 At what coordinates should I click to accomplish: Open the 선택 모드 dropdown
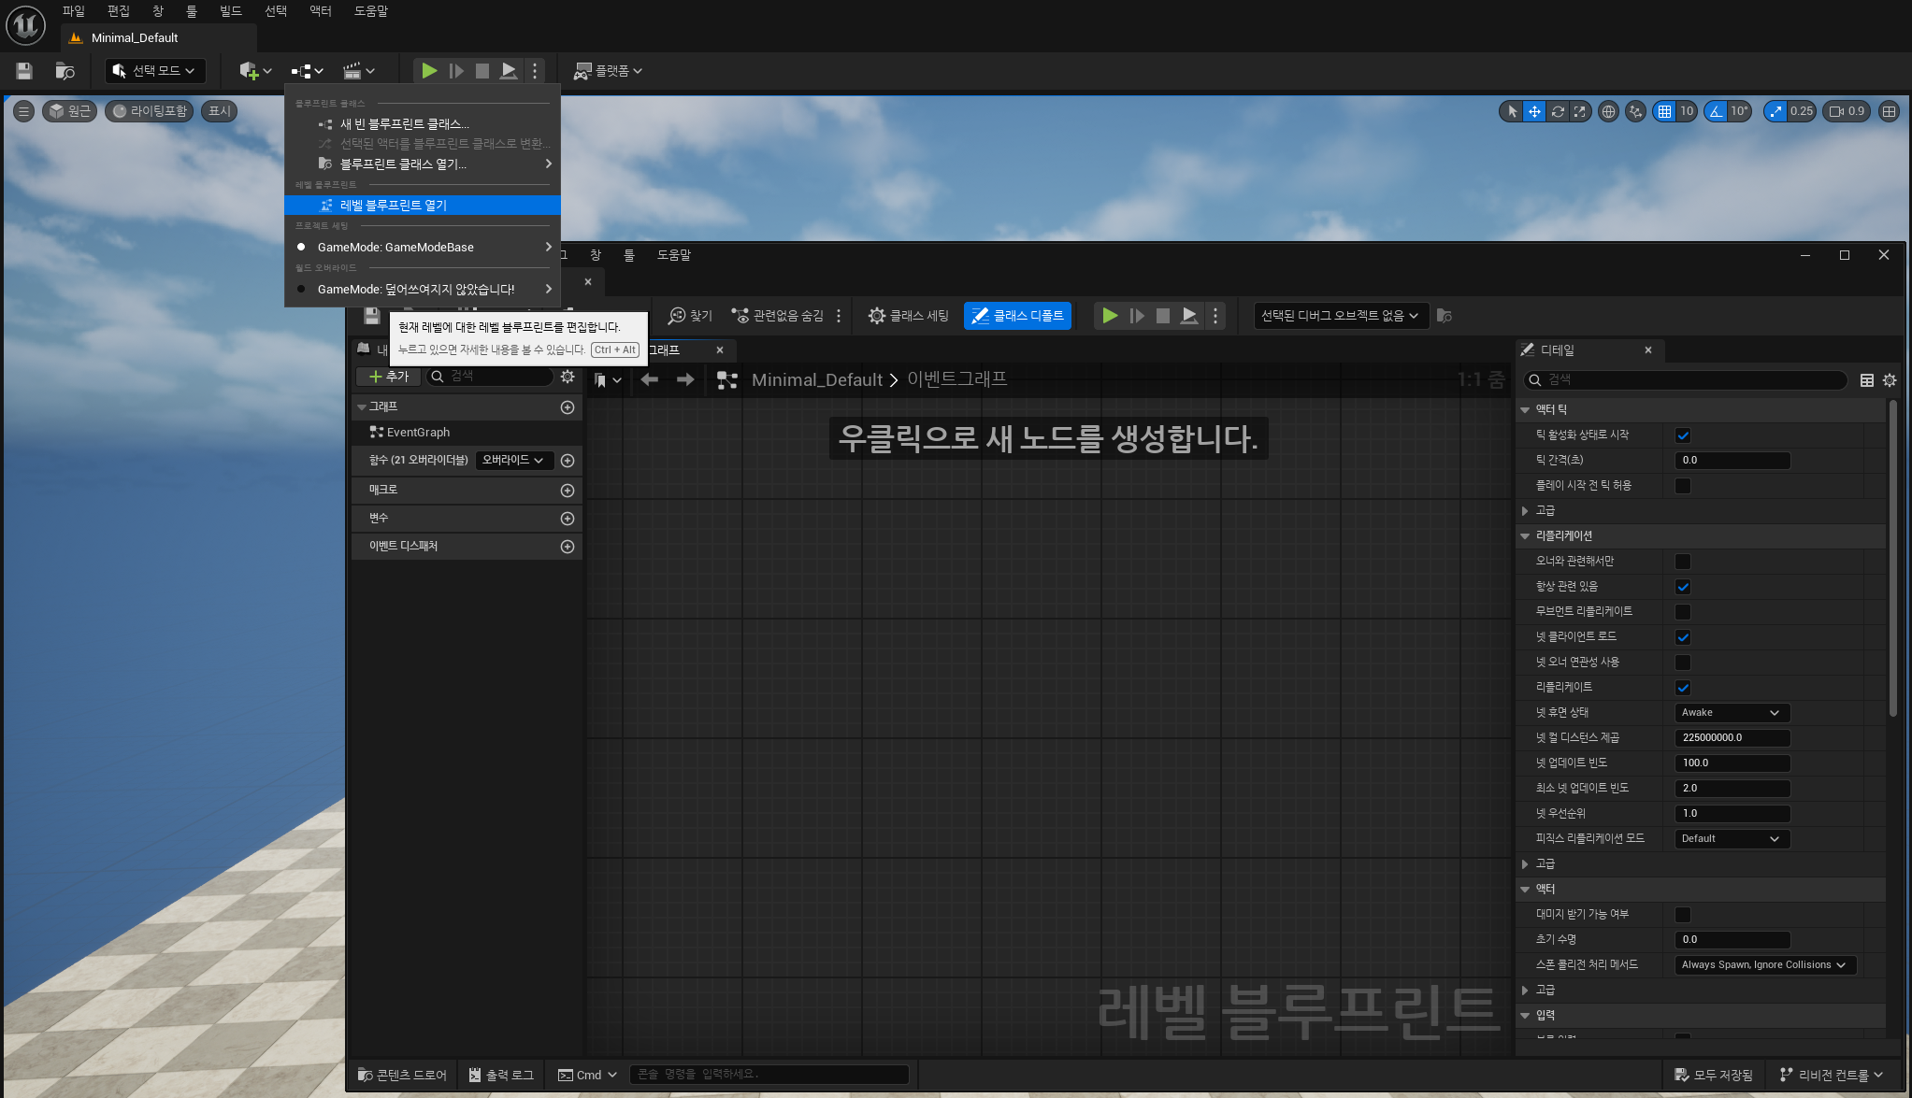coord(154,71)
